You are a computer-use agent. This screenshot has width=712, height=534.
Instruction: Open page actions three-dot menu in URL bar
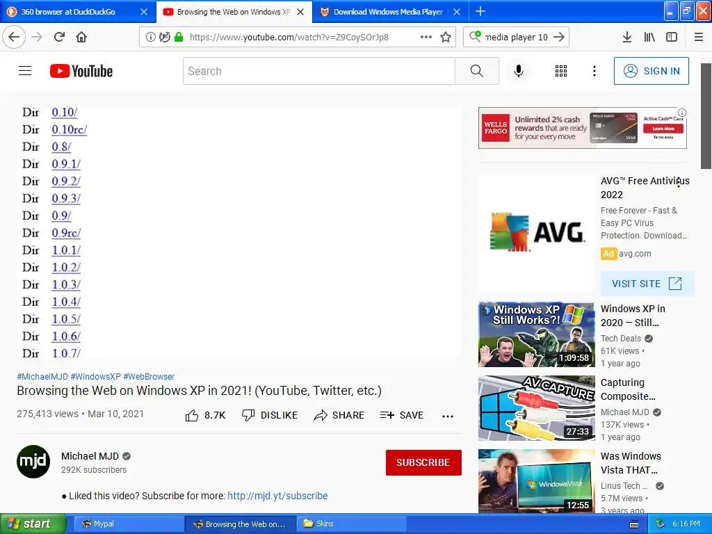tap(426, 37)
